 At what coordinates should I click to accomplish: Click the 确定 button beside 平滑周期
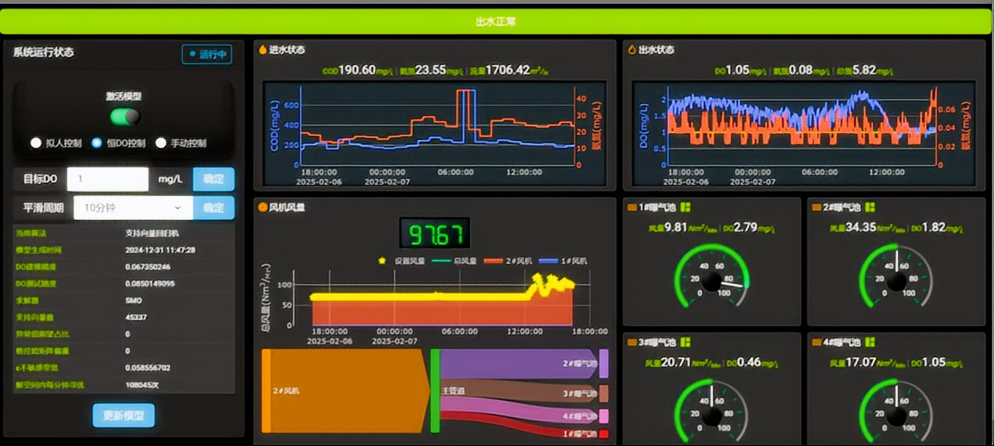click(213, 208)
